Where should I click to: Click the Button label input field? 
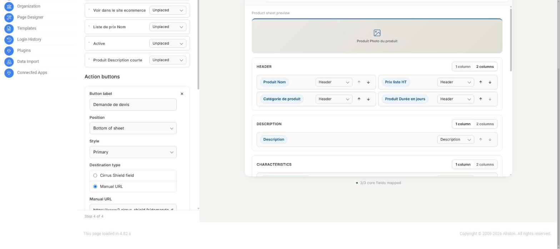133,105
